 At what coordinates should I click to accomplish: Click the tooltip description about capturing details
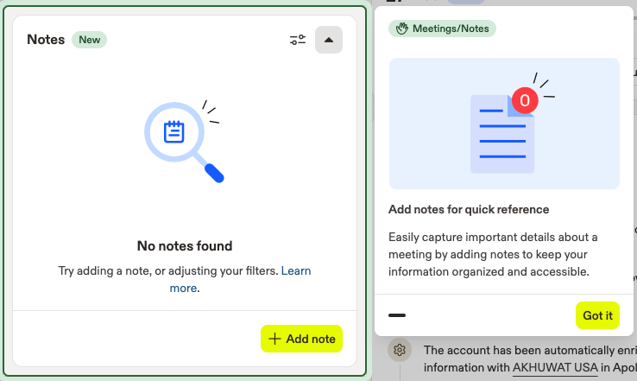point(493,254)
